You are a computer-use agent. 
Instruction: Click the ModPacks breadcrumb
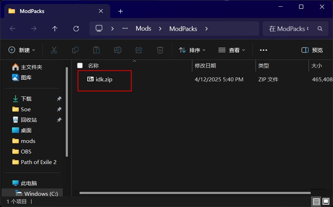coord(183,29)
